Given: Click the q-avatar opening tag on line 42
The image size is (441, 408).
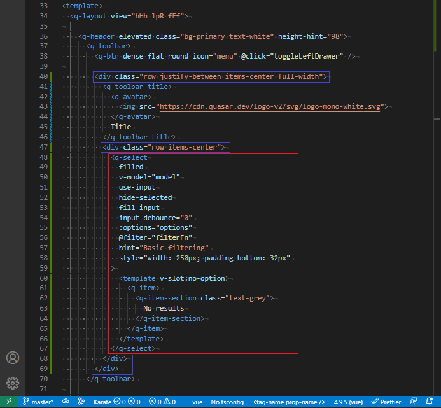Looking at the screenshot, I should (x=131, y=97).
